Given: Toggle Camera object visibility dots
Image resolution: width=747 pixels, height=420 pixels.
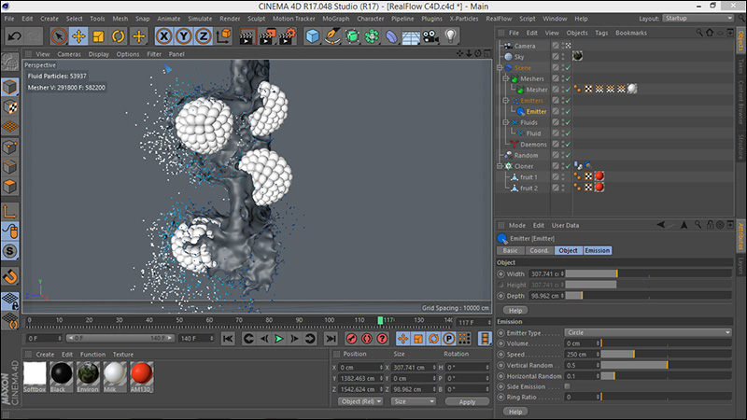Looking at the screenshot, I should [x=563, y=46].
